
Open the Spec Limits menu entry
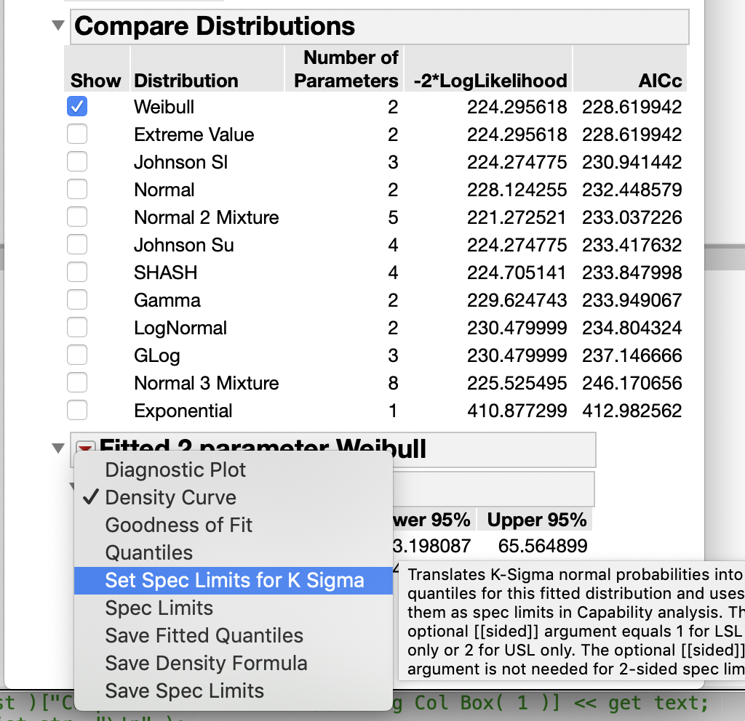(159, 608)
